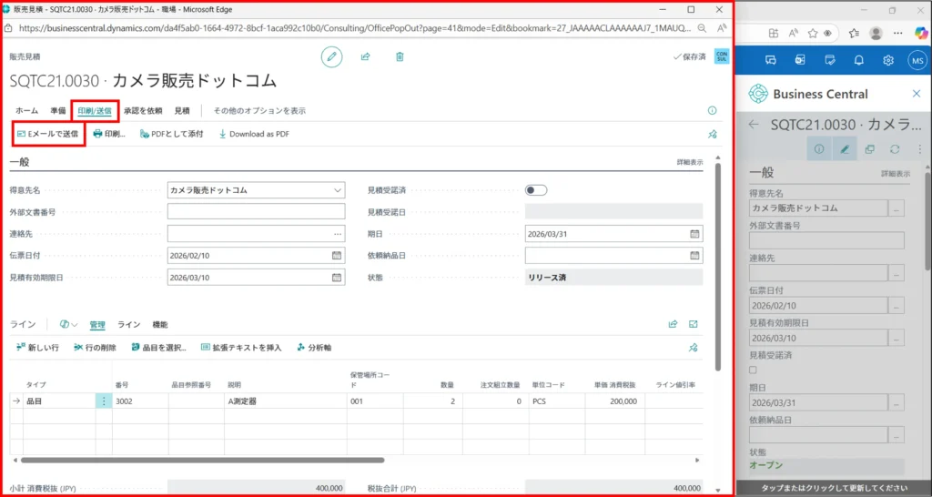The image size is (932, 497).
Task: Toggle the 見積受諾済 switch
Action: click(x=536, y=190)
